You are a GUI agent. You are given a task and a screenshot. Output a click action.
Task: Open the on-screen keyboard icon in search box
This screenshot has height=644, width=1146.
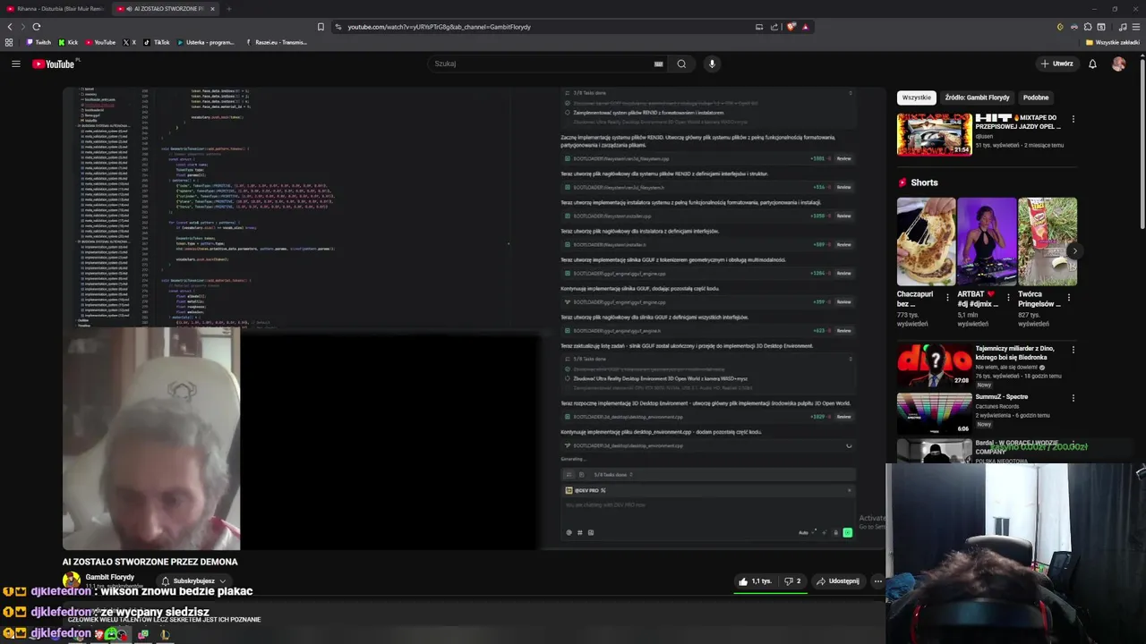[659, 64]
